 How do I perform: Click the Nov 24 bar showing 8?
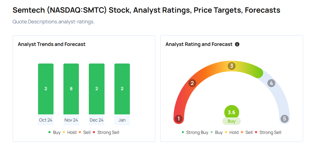71,89
